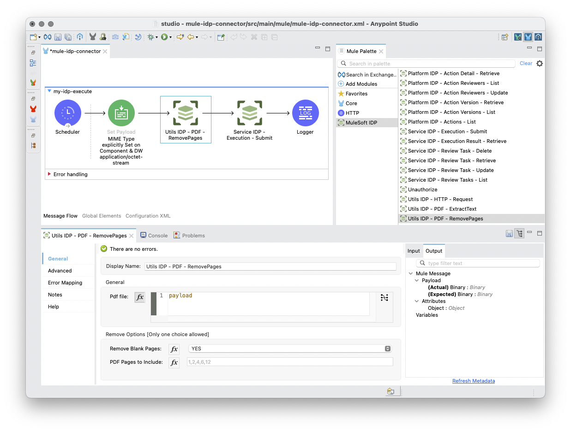The image size is (571, 432).
Task: Open the Console tab
Action: click(x=154, y=235)
